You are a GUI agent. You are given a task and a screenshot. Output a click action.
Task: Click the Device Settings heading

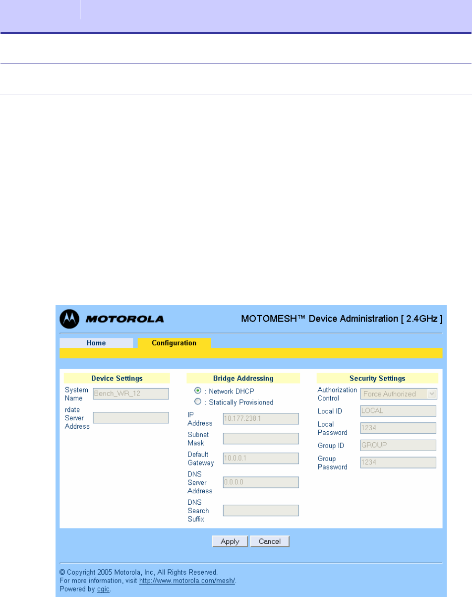[x=117, y=378]
